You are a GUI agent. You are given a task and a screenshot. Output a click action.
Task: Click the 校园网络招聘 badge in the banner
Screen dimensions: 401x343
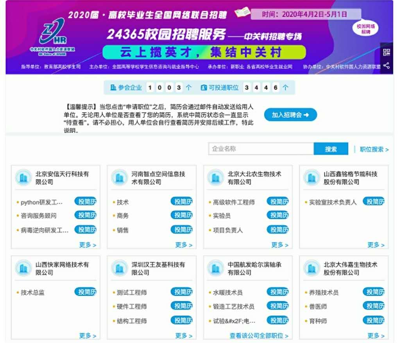click(x=365, y=29)
